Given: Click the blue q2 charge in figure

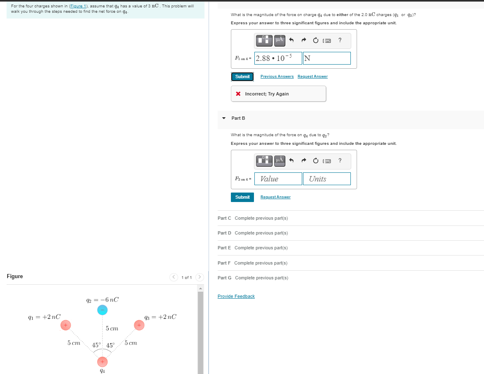Looking at the screenshot, I should (x=103, y=310).
